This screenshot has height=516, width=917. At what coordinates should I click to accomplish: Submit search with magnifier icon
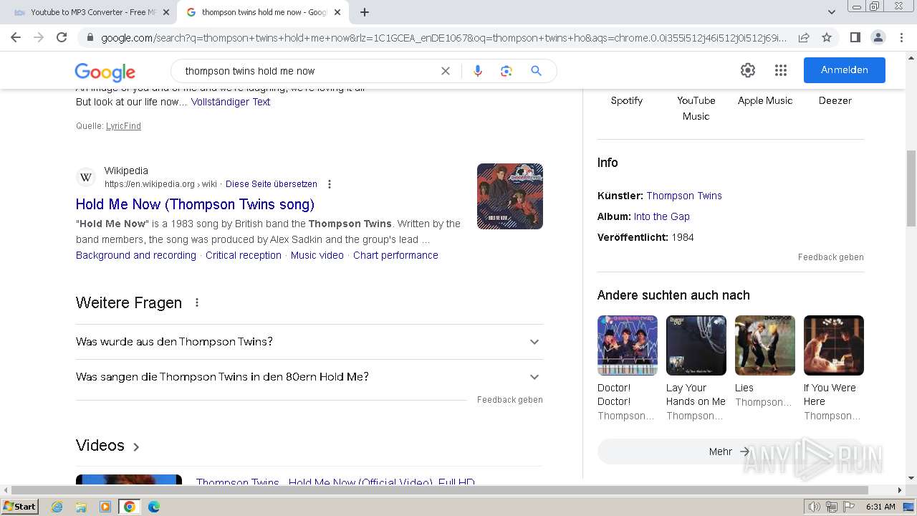click(536, 71)
